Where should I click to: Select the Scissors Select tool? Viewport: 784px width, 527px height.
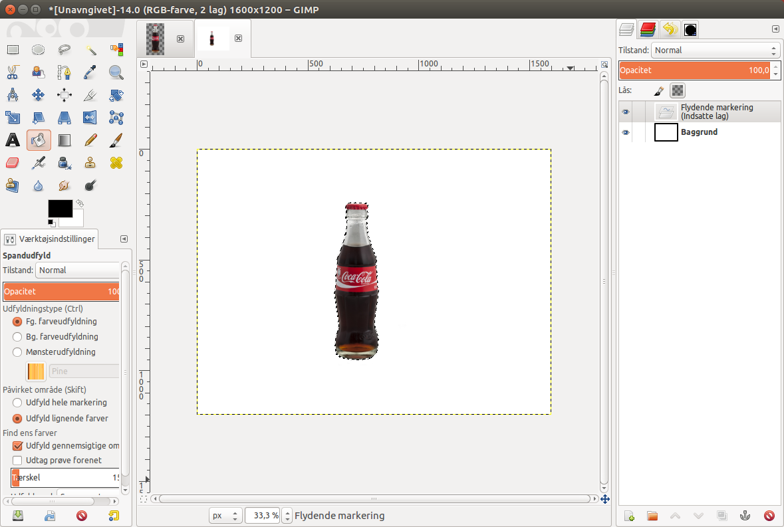tap(13, 72)
